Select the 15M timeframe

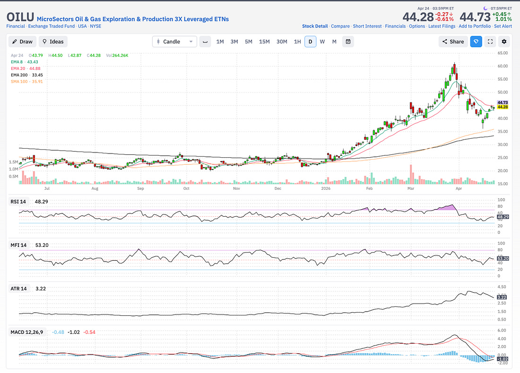[264, 42]
